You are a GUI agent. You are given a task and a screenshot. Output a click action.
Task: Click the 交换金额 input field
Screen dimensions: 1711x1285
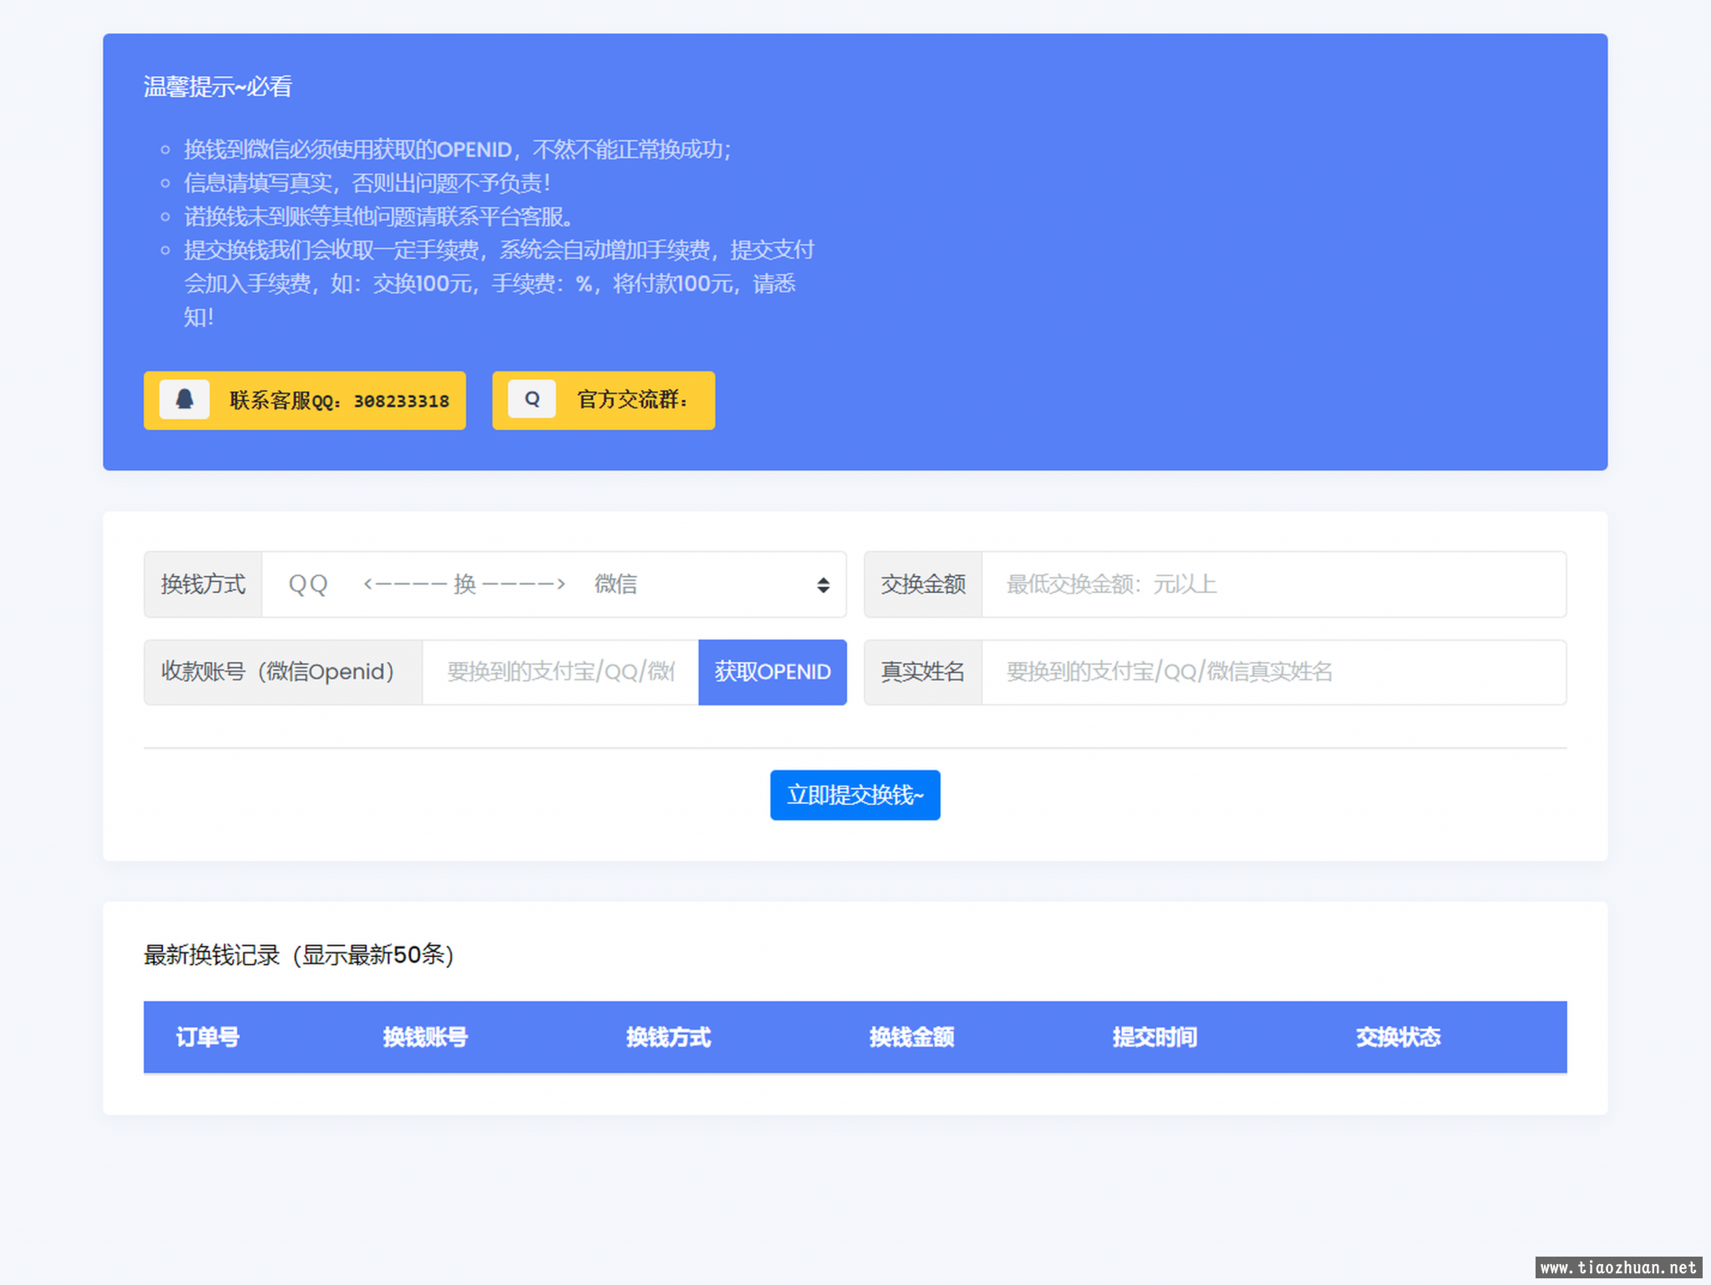[x=1274, y=584]
